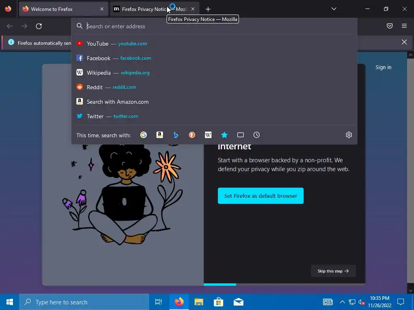Search bookmarks using the star icon

pyautogui.click(x=224, y=135)
